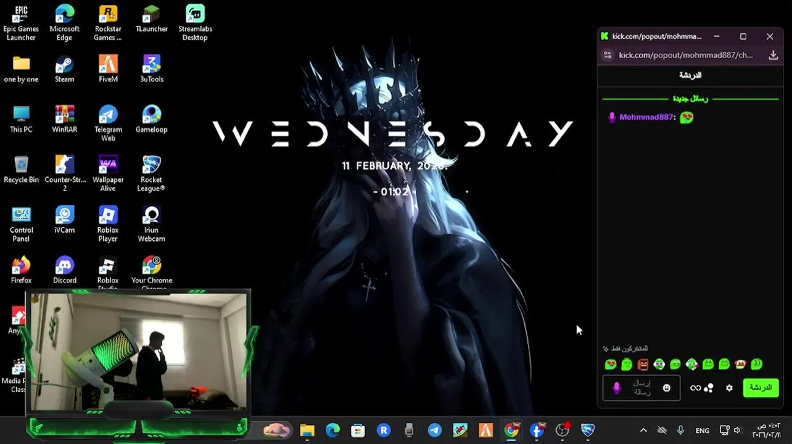
Task: Click the Mohmmad887 username in chat
Action: tap(647, 117)
